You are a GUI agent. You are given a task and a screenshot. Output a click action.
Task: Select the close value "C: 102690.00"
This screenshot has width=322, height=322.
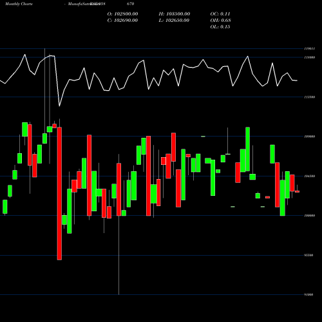tap(122, 21)
